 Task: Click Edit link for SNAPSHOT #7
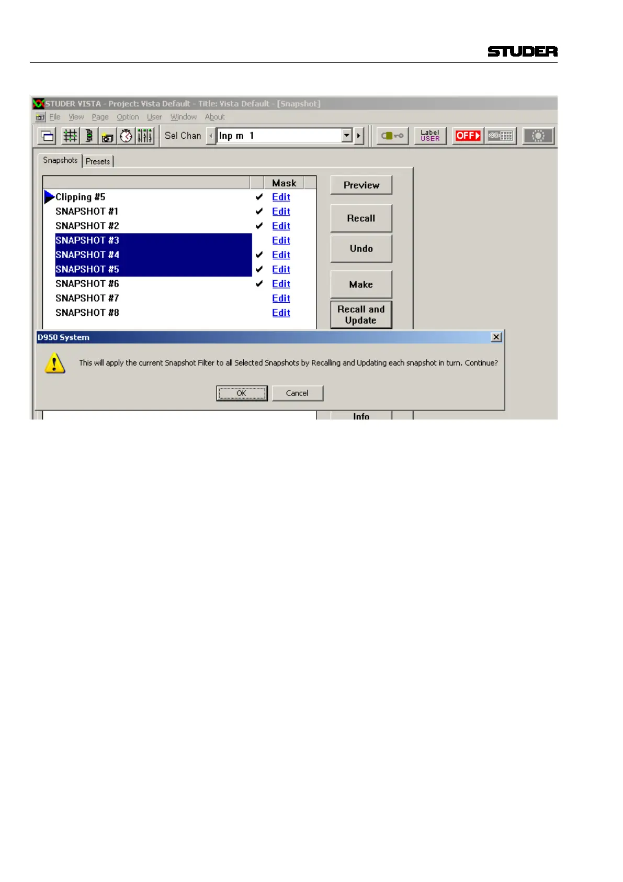click(281, 298)
